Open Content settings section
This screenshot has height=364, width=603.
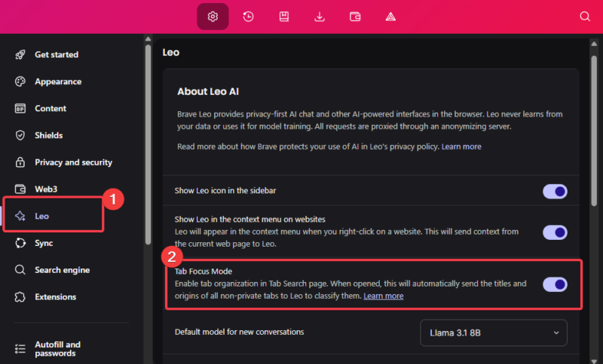[x=51, y=108]
